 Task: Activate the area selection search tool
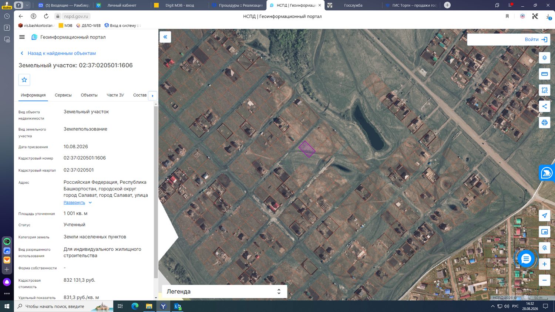coord(545,90)
